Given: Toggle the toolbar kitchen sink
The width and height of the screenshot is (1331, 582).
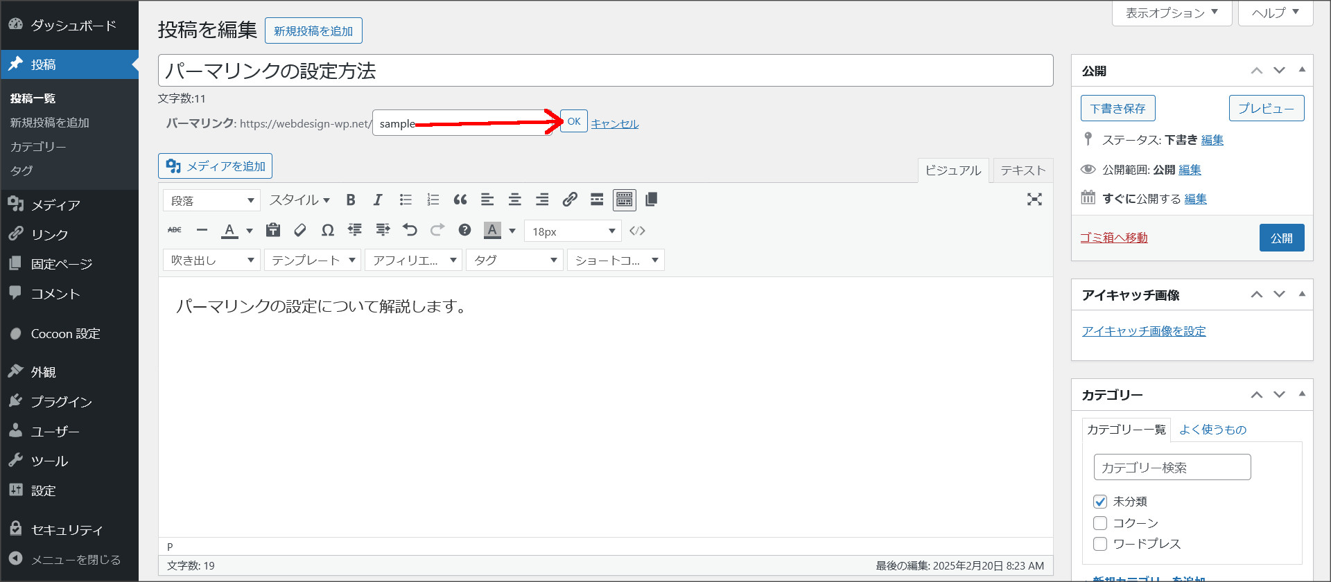Looking at the screenshot, I should (x=625, y=200).
